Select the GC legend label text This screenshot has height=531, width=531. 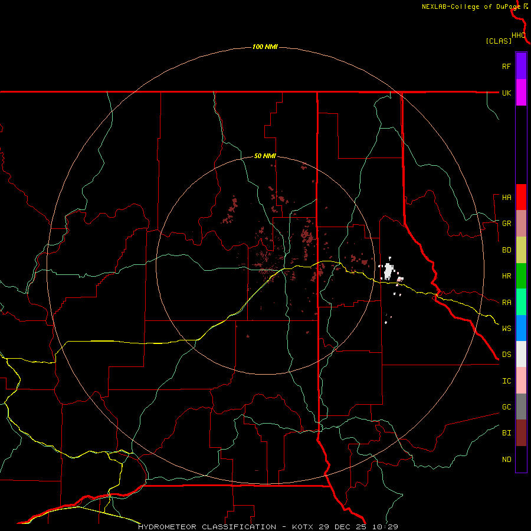pos(506,407)
